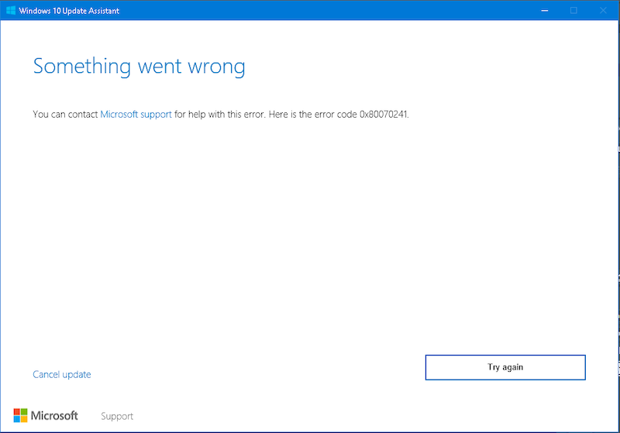Close the Windows 10 Update Assistant window
Image resolution: width=620 pixels, height=433 pixels.
tap(602, 10)
